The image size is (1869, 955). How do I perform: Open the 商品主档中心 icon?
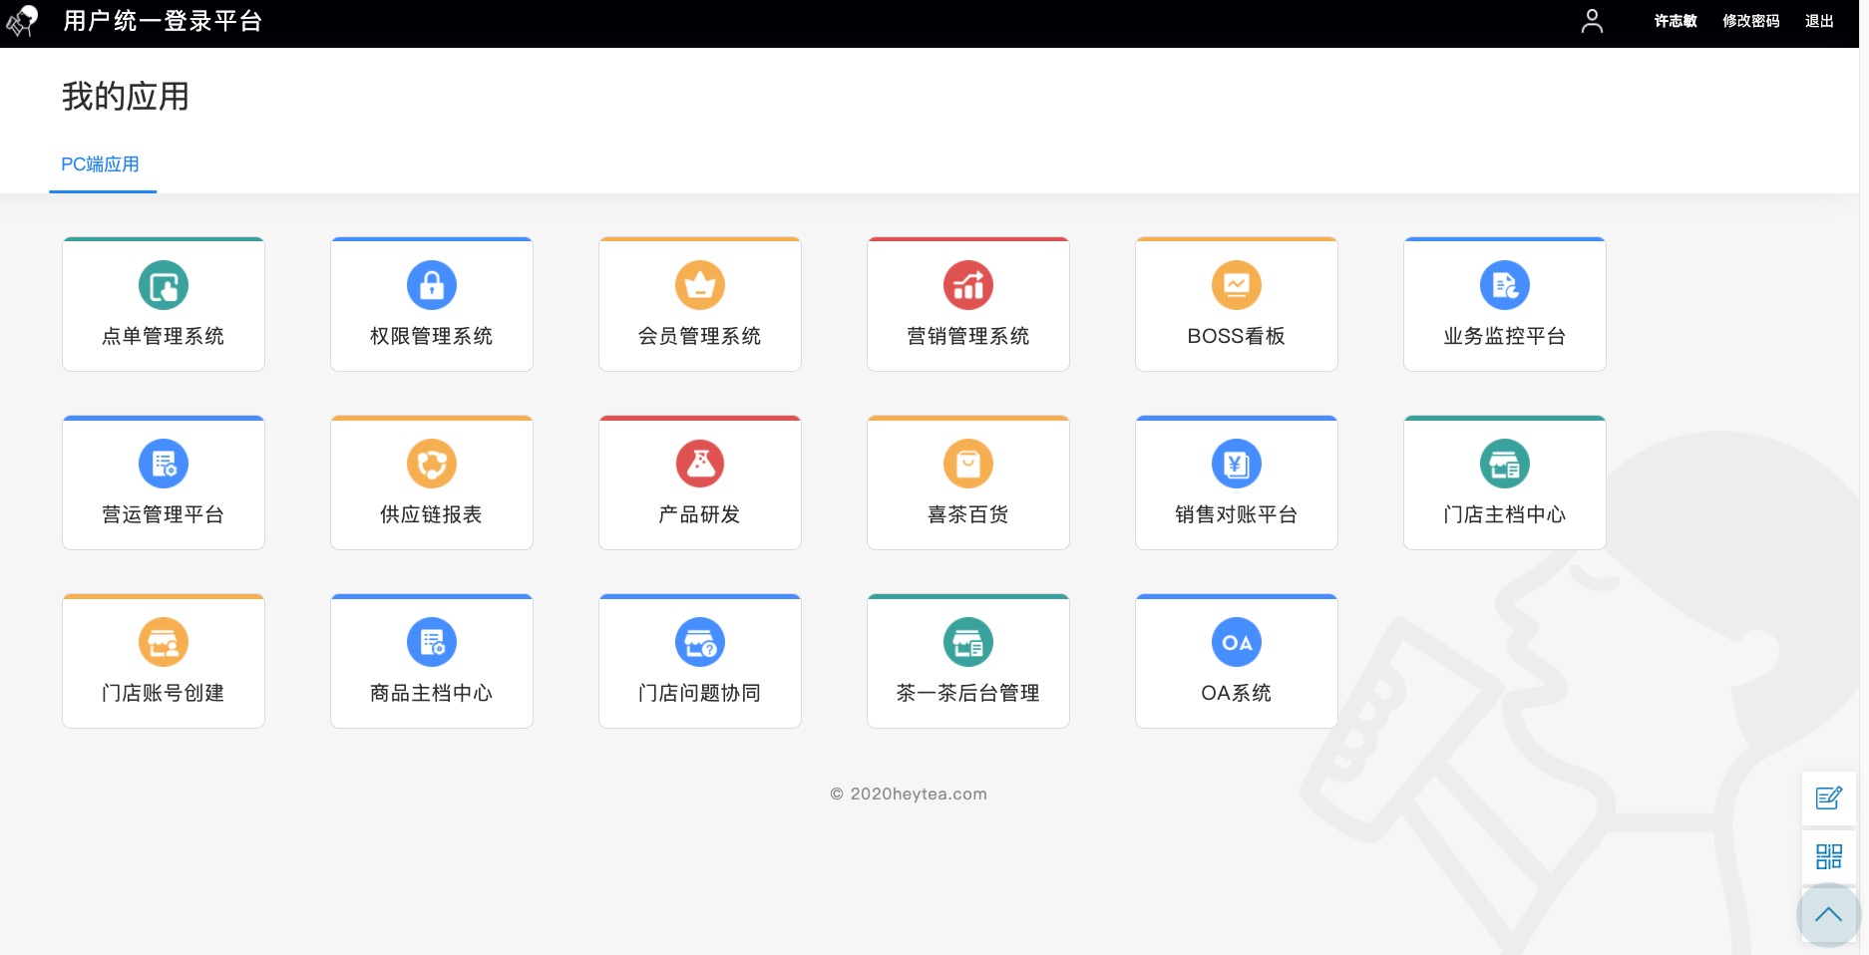pyautogui.click(x=432, y=642)
